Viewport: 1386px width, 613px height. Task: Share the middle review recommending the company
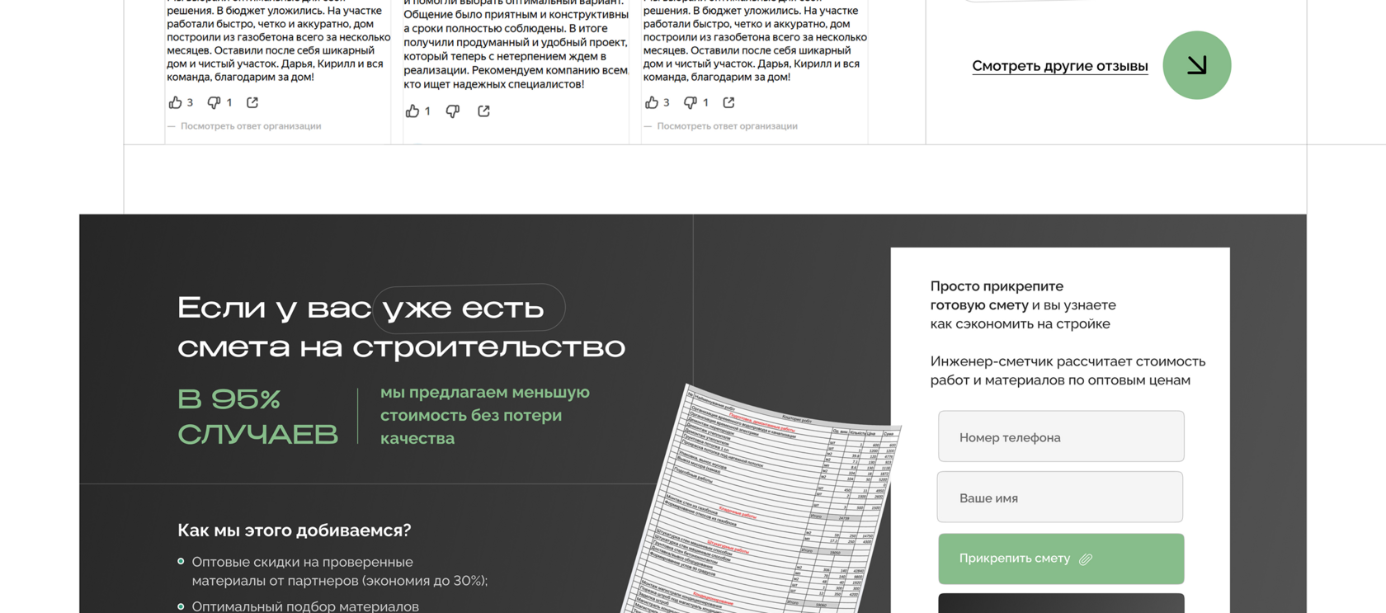[x=483, y=111]
